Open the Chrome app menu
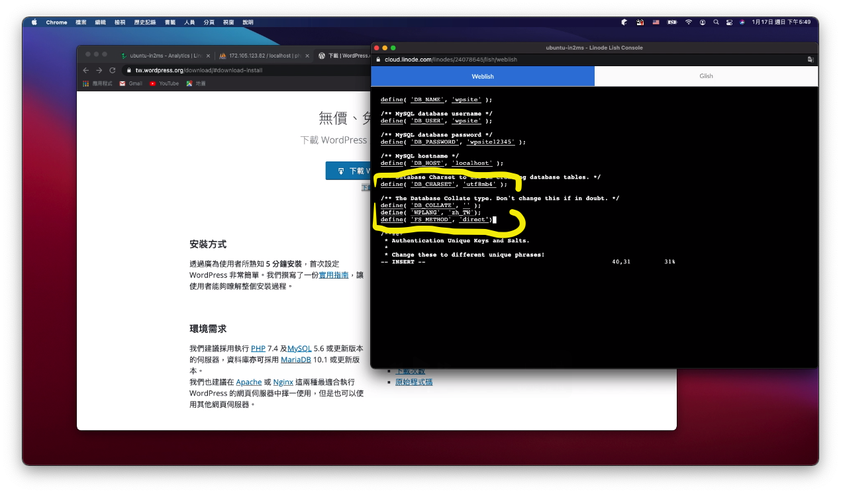The width and height of the screenshot is (841, 493). point(56,22)
